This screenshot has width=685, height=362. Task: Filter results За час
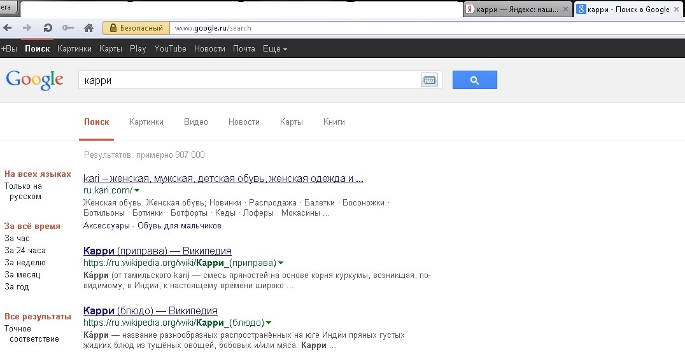click(x=17, y=239)
